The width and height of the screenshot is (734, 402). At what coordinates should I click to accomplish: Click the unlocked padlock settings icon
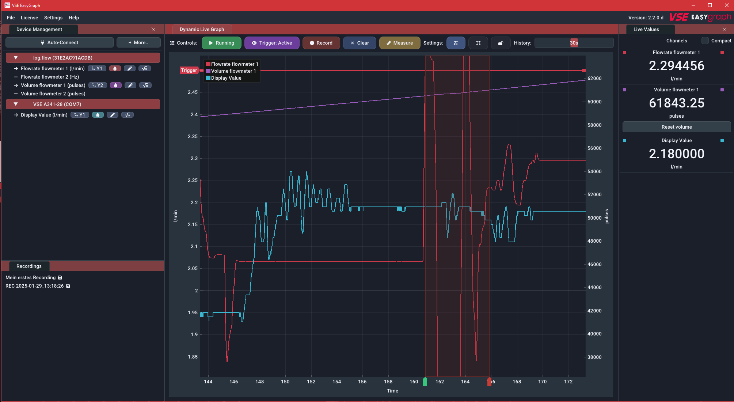[x=501, y=43]
